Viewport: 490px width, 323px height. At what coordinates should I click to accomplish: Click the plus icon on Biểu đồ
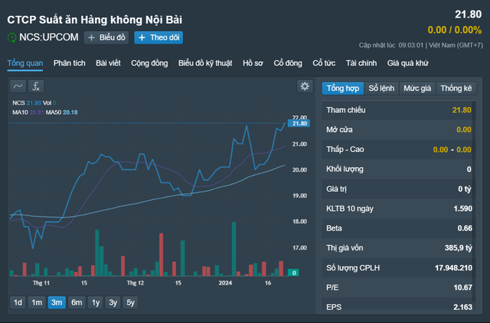pyautogui.click(x=92, y=37)
